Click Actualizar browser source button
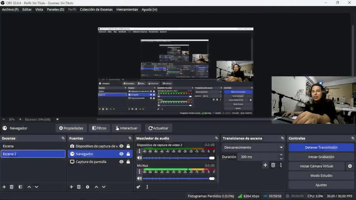Screen dimensions: 356x200 tap(159, 128)
